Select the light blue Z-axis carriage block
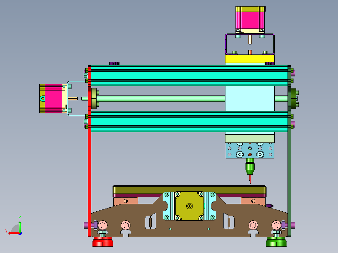The height and width of the screenshot is (253, 338). (x=250, y=99)
